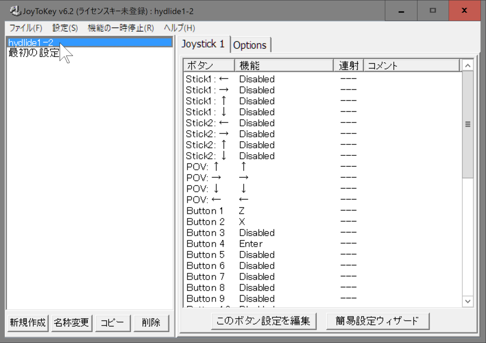Screen dimensions: 486x343
Task: Select the Stick2: ← row
Action: click(x=322, y=123)
